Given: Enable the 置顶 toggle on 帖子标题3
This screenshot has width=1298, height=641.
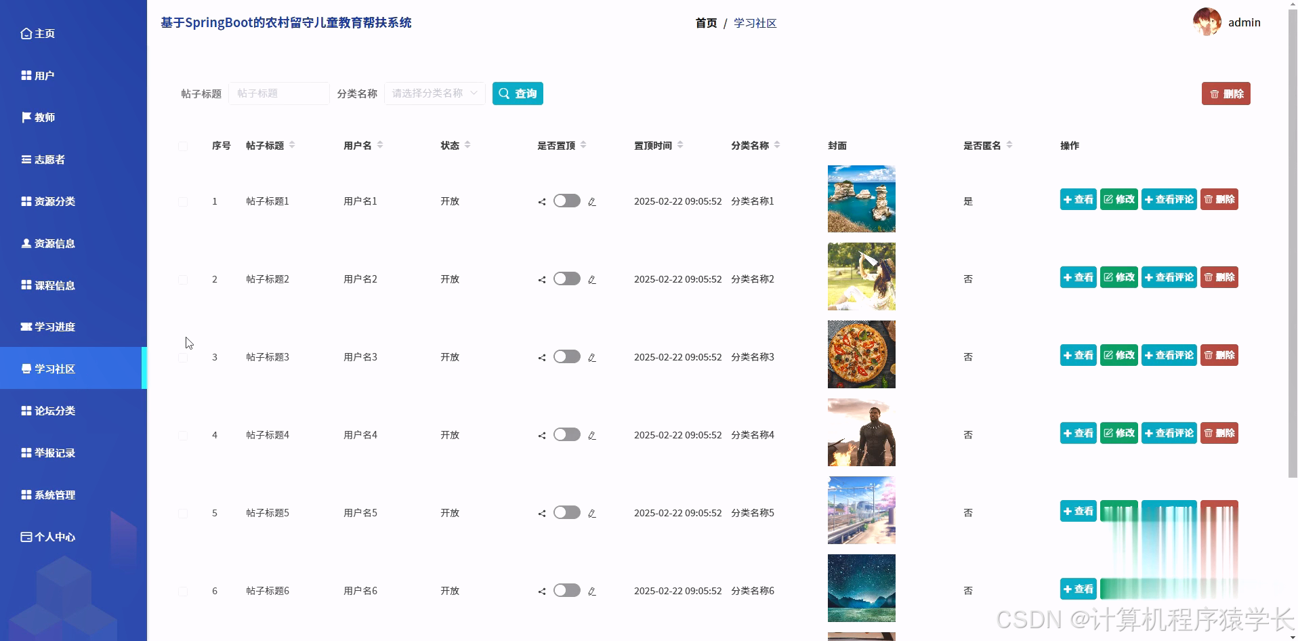Looking at the screenshot, I should [x=566, y=356].
